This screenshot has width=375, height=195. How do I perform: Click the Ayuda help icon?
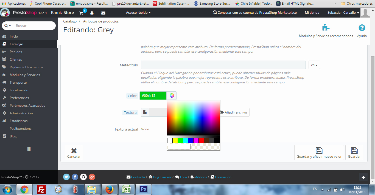[x=362, y=28]
